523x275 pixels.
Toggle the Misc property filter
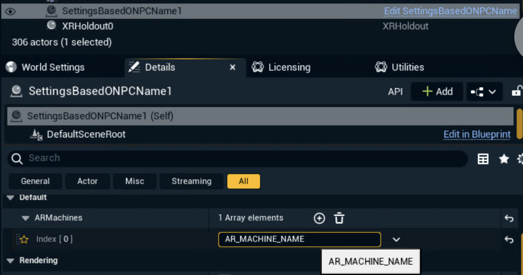(x=134, y=181)
